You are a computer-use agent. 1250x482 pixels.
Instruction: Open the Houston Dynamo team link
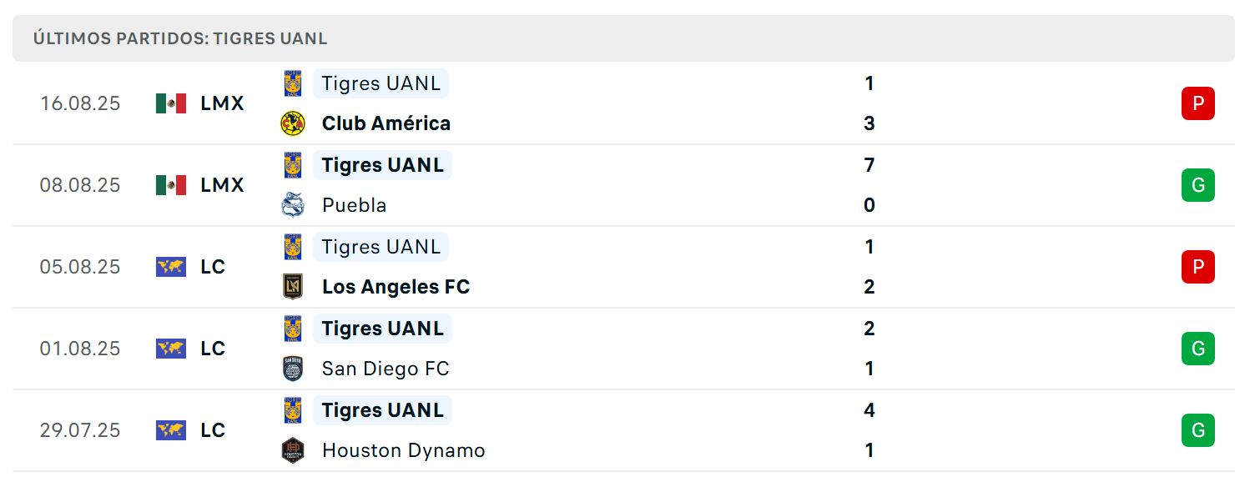coord(404,450)
